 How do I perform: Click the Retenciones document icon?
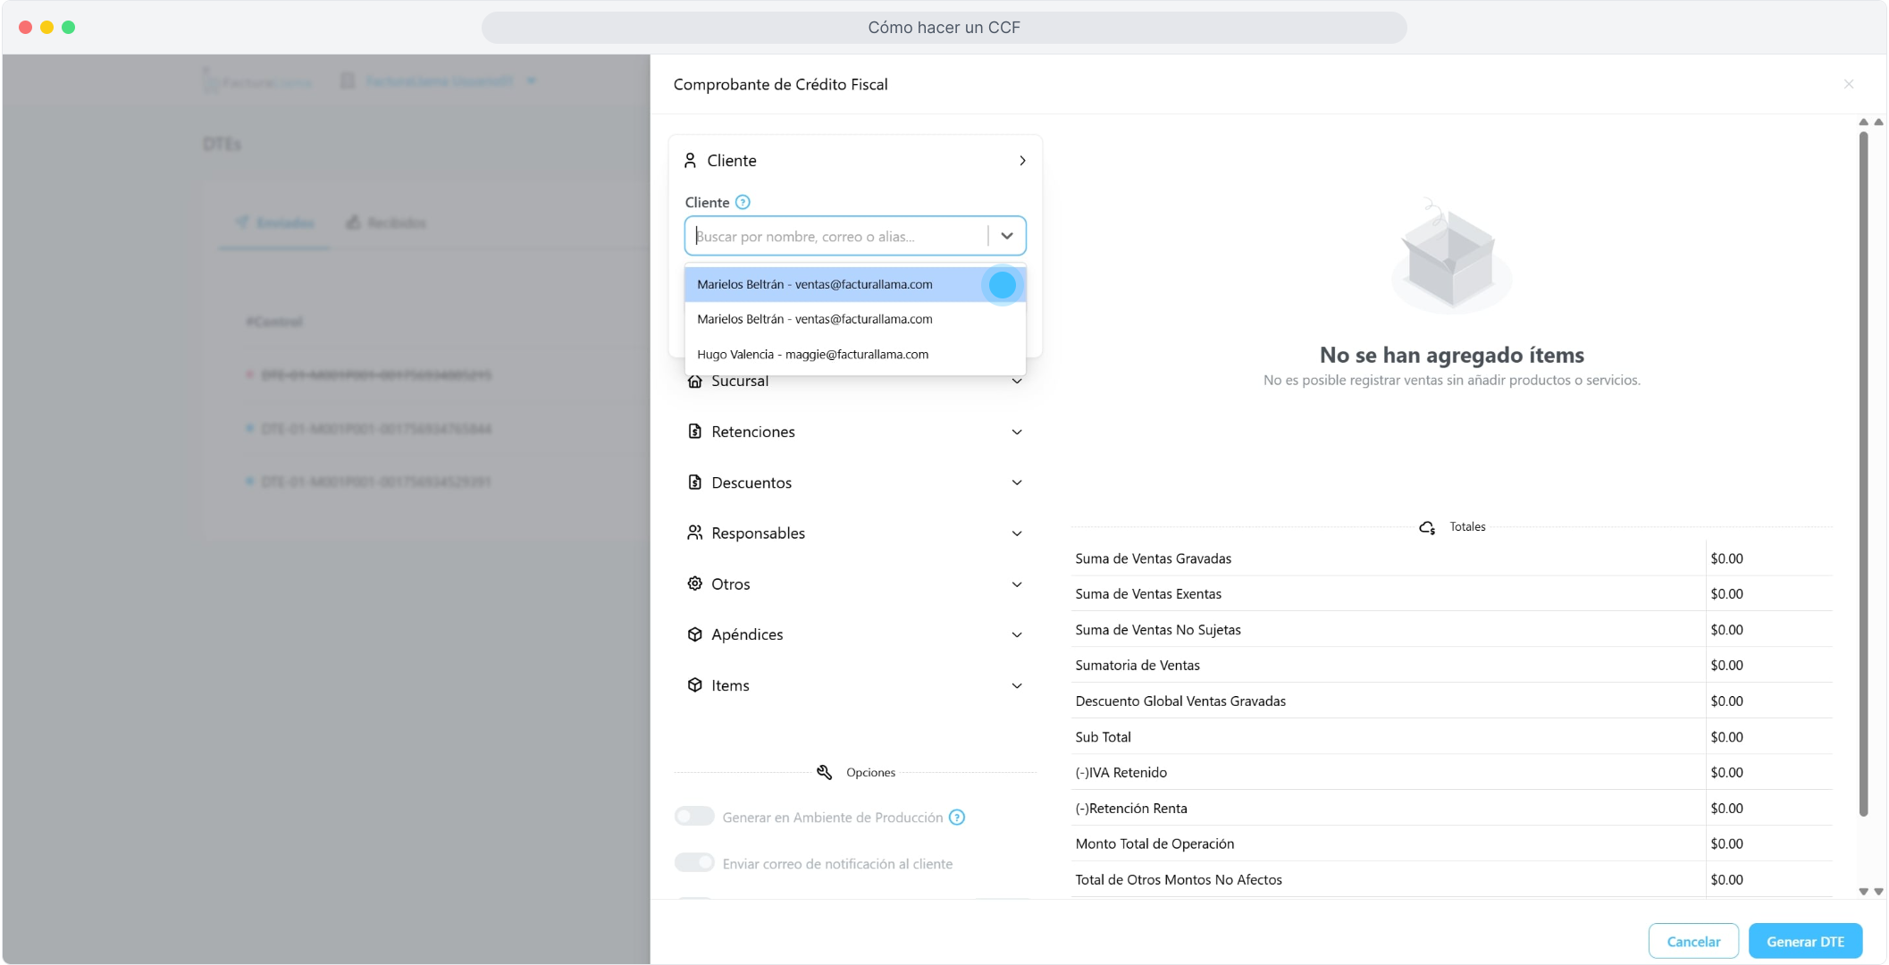(x=694, y=432)
